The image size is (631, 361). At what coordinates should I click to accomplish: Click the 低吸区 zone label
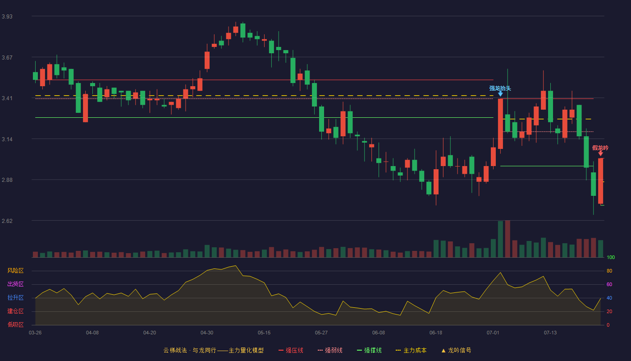point(15,324)
